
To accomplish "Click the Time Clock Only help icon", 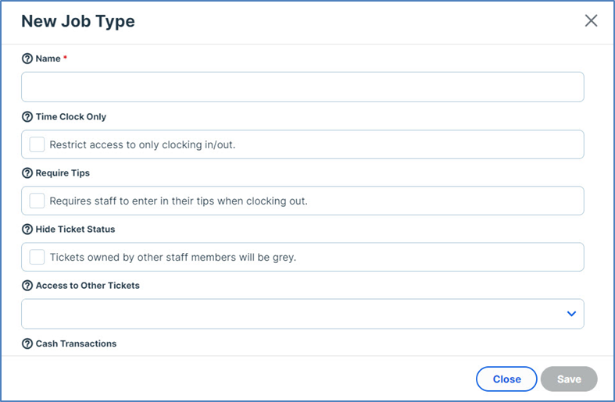I will pos(27,116).
